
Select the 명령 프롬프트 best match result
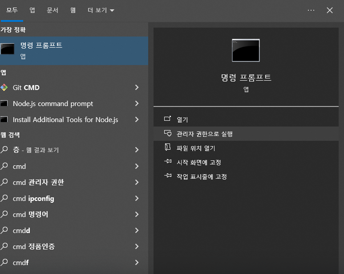click(74, 51)
